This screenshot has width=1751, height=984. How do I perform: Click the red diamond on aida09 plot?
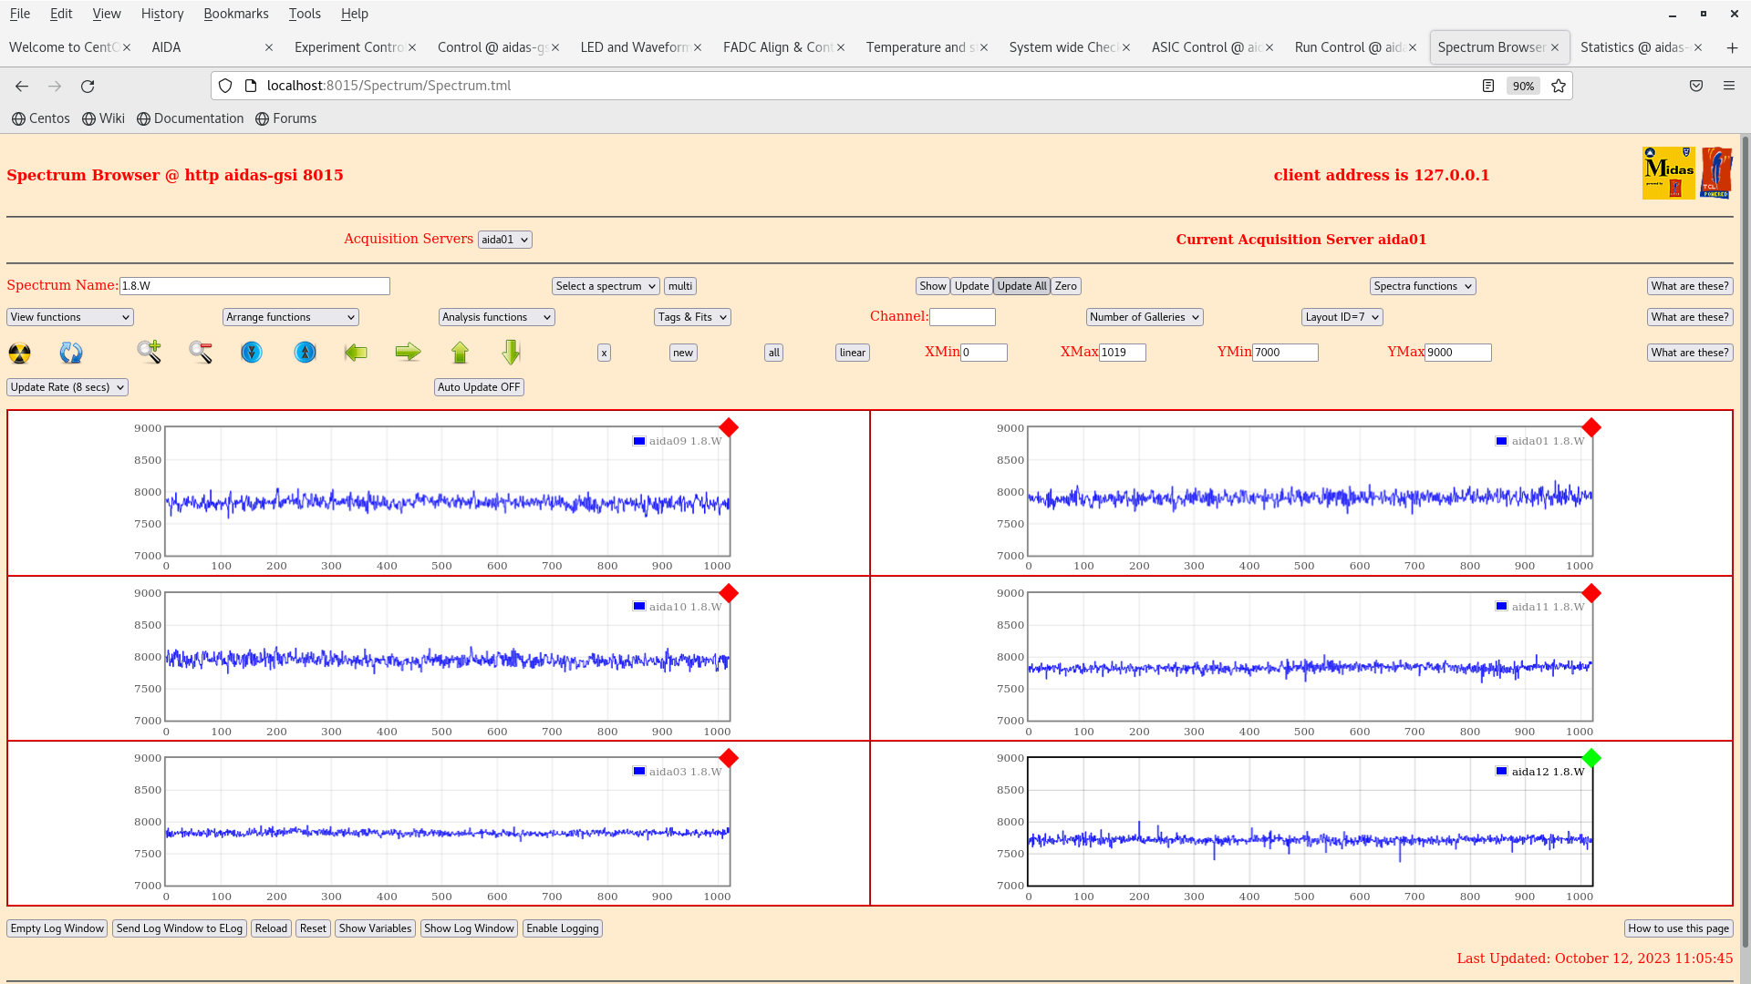pyautogui.click(x=729, y=427)
